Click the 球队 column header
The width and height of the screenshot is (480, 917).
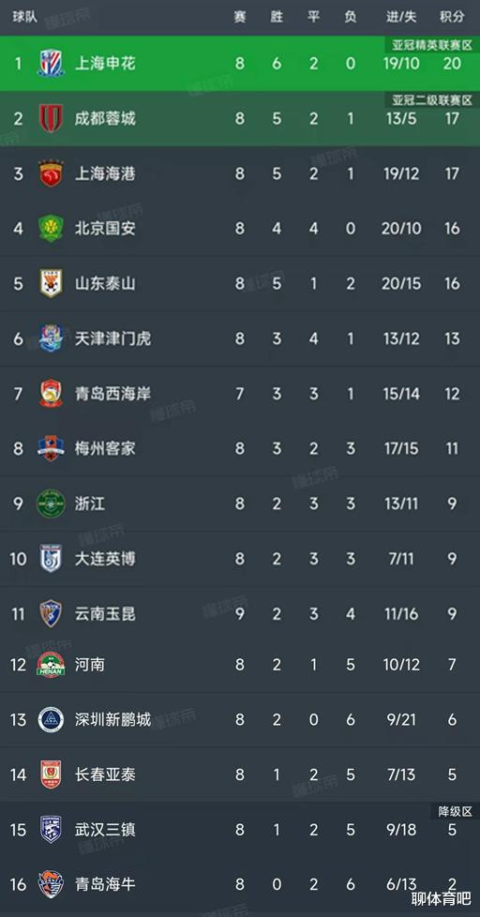25,17
